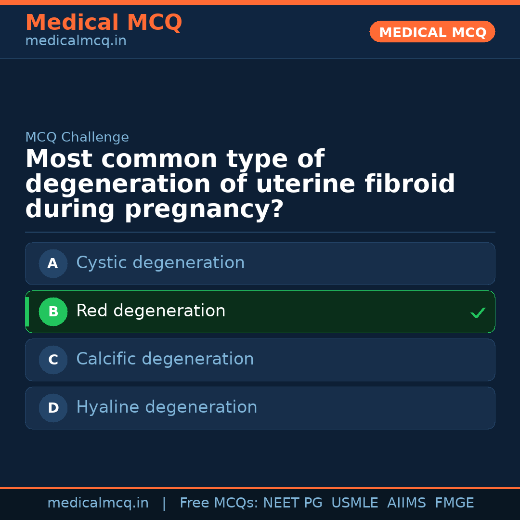This screenshot has width=520, height=520.
Task: Click the letter C circle badge
Action: (x=53, y=360)
